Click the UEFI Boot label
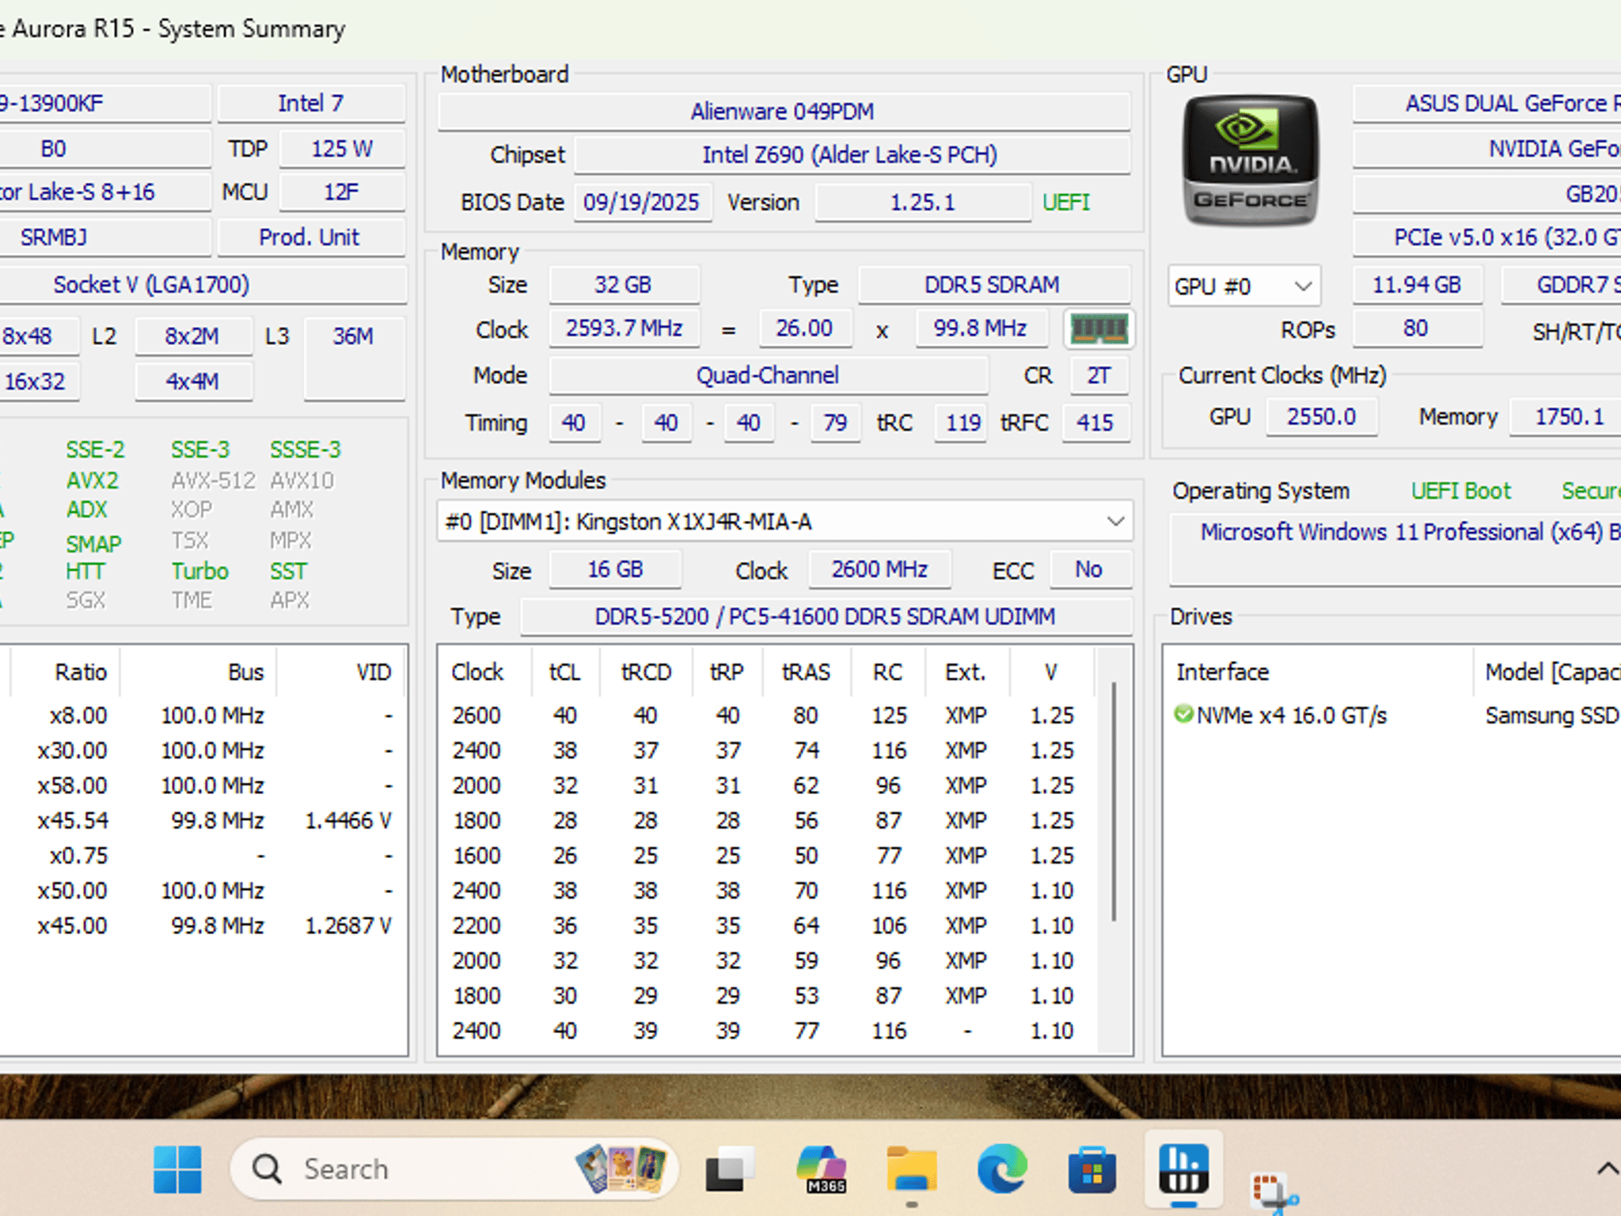The width and height of the screenshot is (1621, 1216). [1460, 491]
